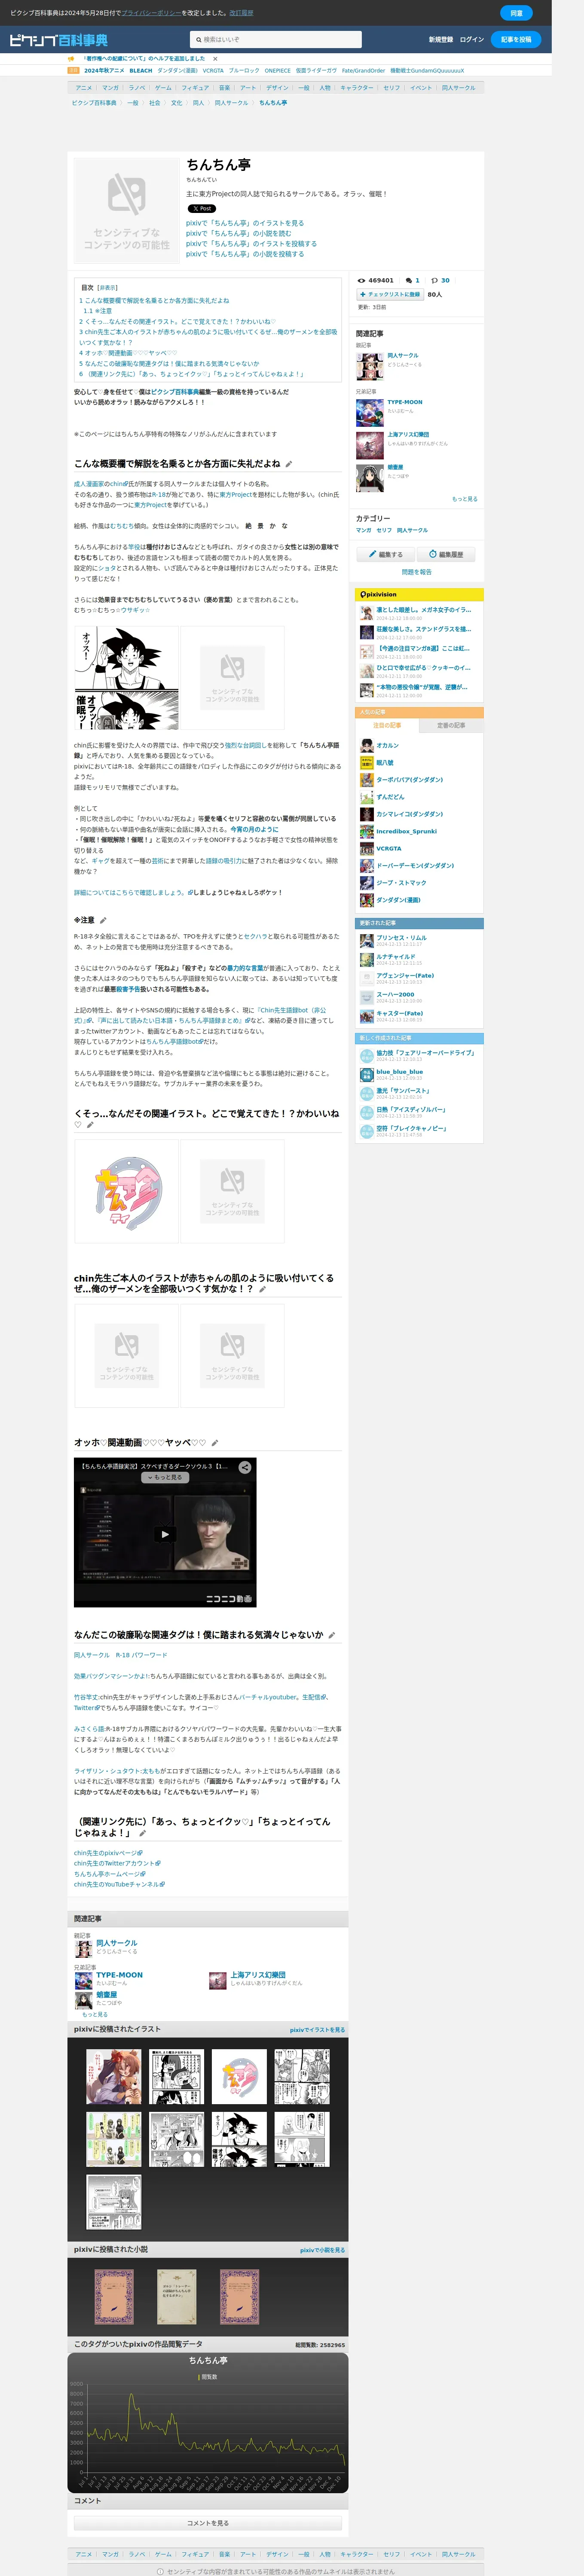The image size is (584, 2576).
Task: Click the comment bubble count icon
Action: point(409,281)
